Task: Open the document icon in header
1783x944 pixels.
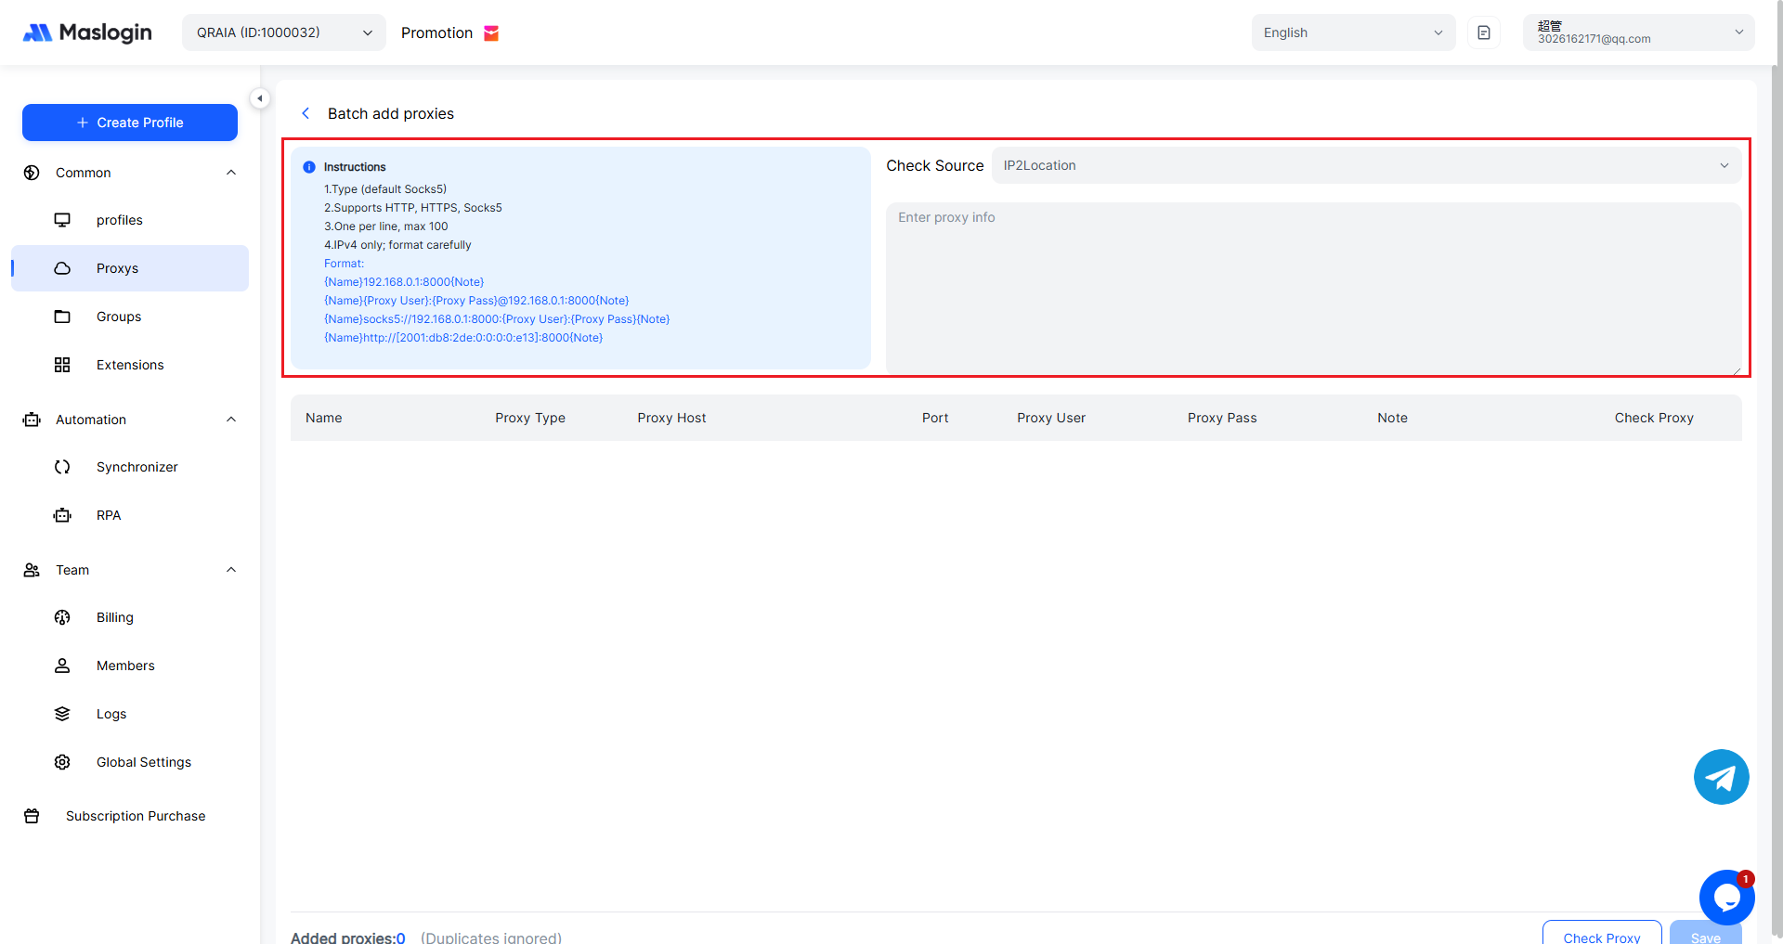Action: click(1484, 32)
